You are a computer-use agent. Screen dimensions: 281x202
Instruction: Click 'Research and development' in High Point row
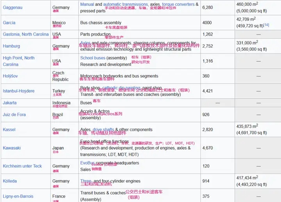(106, 64)
